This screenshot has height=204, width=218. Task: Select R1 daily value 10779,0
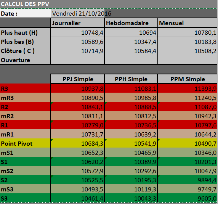78,125
